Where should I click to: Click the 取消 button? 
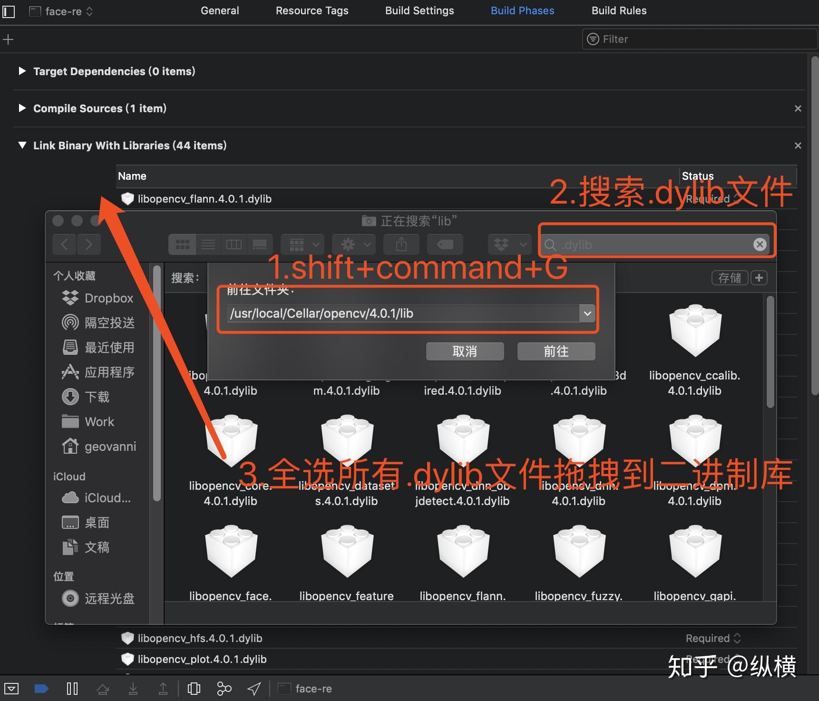pyautogui.click(x=465, y=351)
